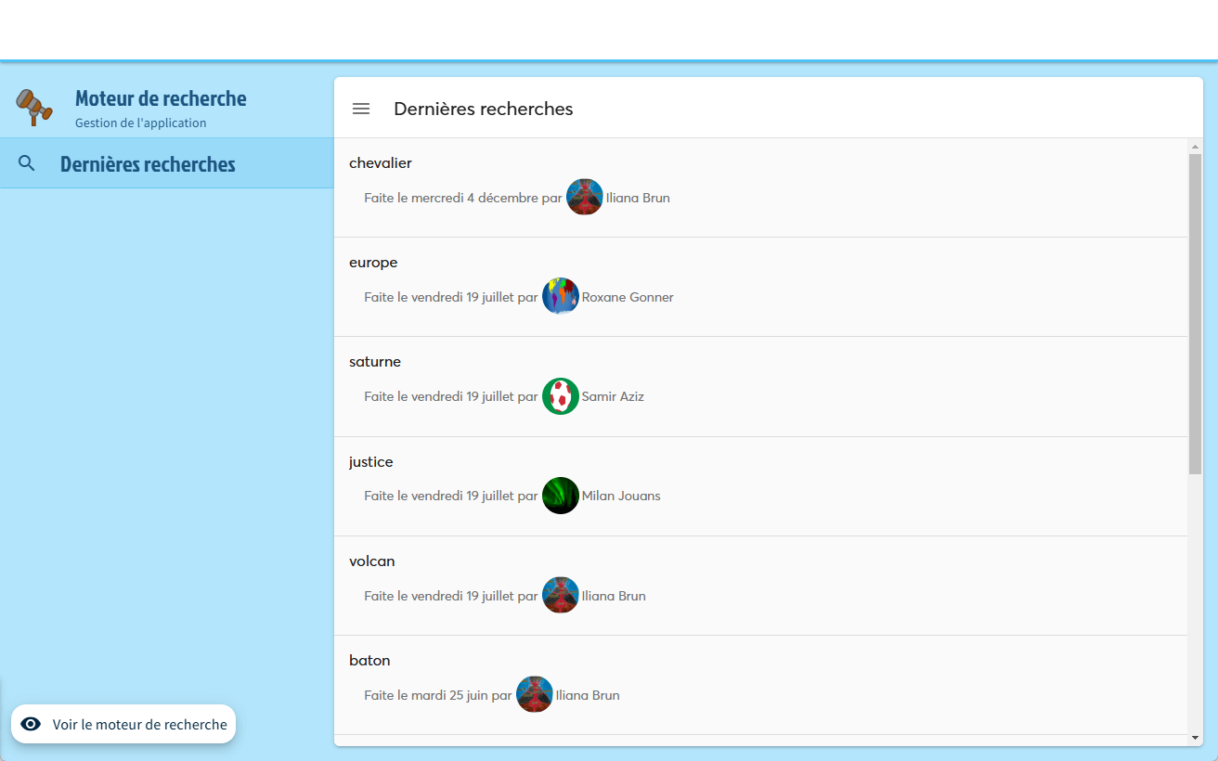Click Milan Jouans' green aurora avatar
The height and width of the screenshot is (761, 1218).
[560, 496]
